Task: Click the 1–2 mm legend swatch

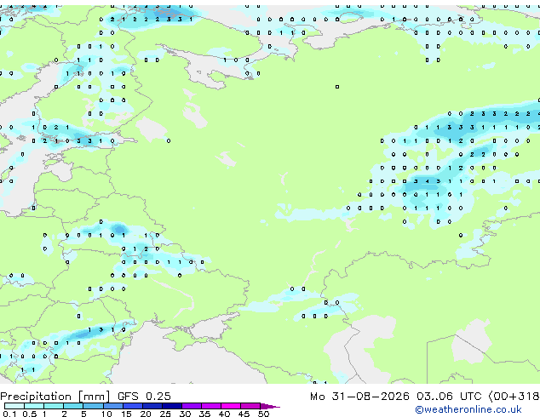Action: pos(54,406)
